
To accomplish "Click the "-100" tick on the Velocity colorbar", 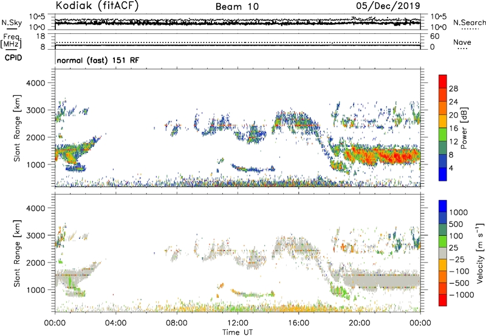I will (x=459, y=271).
